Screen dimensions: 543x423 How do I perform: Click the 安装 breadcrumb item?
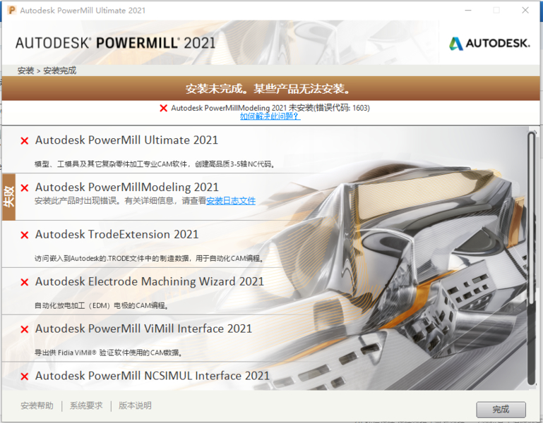point(25,70)
